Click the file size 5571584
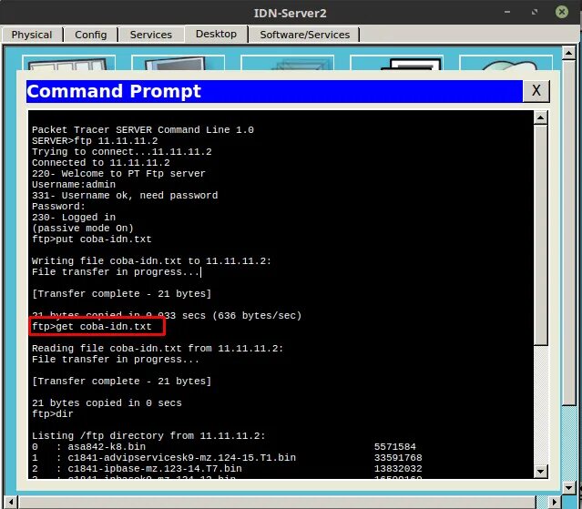The height and width of the screenshot is (509, 582). [395, 447]
